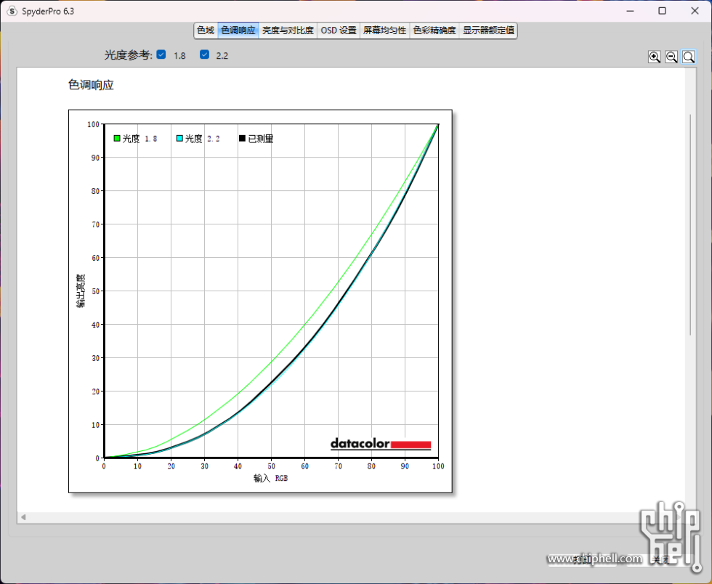Click the green 光度 1.8 legend swatch
Image resolution: width=712 pixels, height=584 pixels.
click(117, 139)
